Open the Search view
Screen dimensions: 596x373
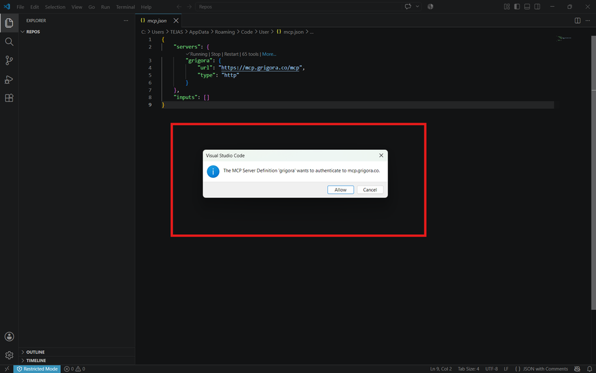[9, 42]
